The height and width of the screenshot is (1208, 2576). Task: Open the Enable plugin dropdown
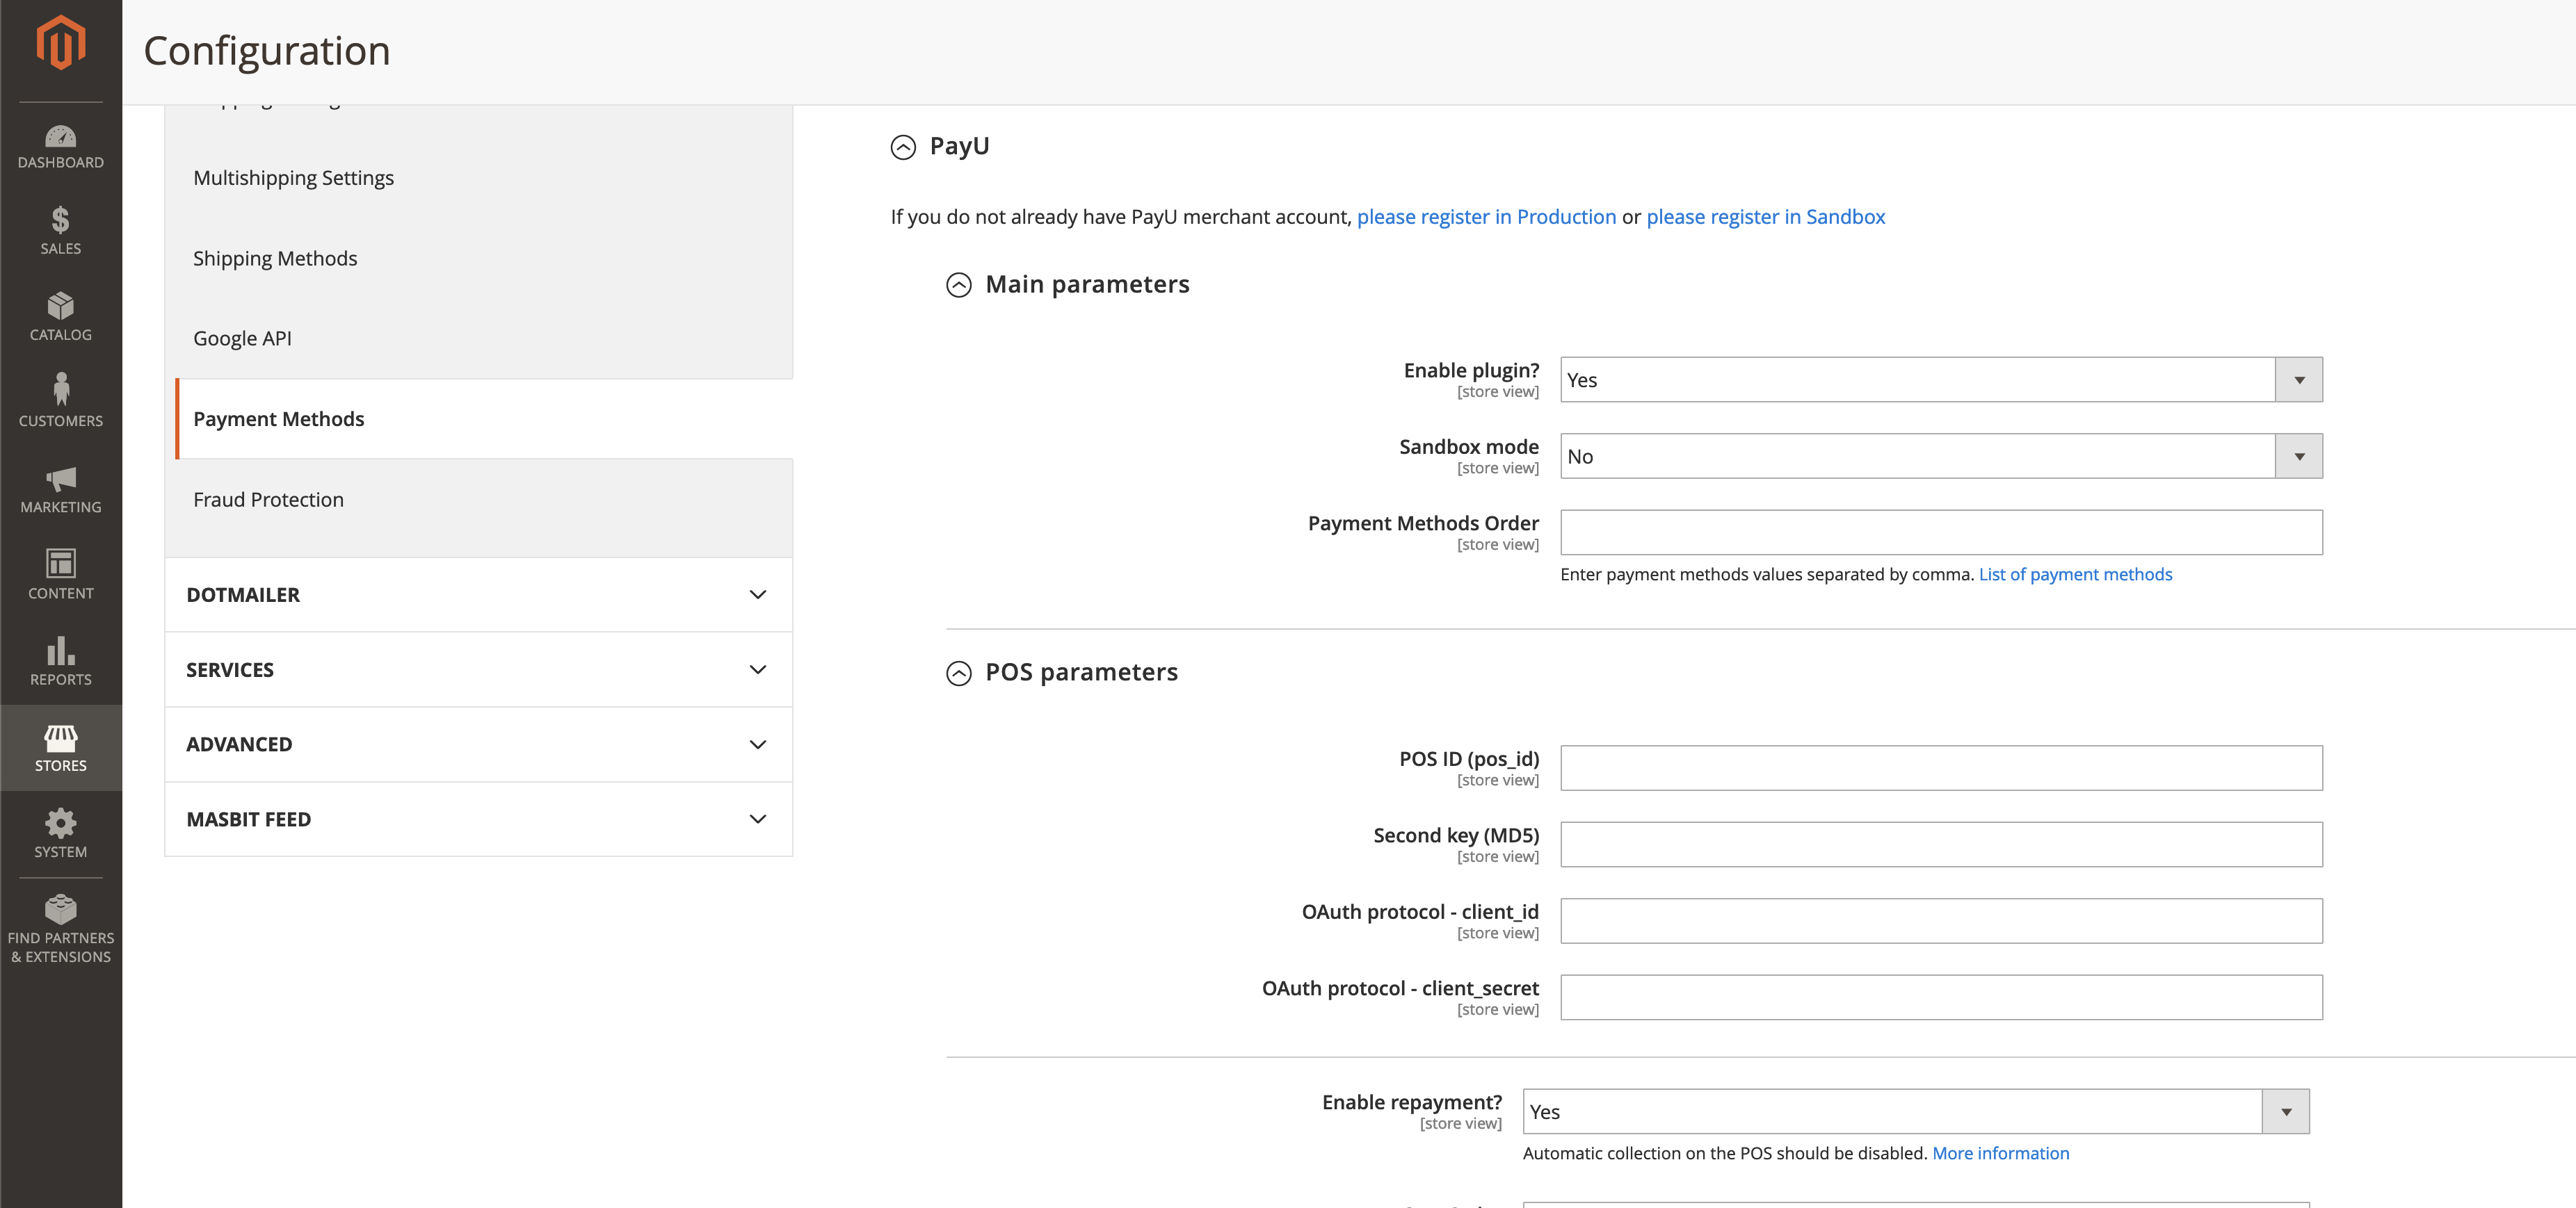(1940, 379)
